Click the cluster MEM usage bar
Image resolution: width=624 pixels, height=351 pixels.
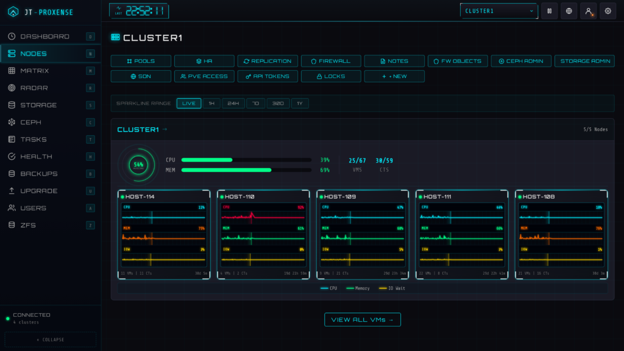coord(246,170)
